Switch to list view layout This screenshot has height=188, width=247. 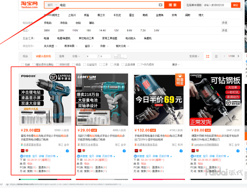pyautogui.click(x=216, y=56)
